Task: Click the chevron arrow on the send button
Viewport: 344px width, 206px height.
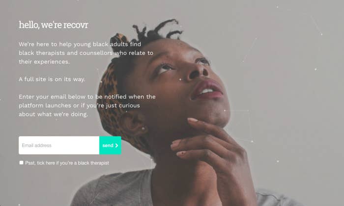Action: pyautogui.click(x=116, y=145)
